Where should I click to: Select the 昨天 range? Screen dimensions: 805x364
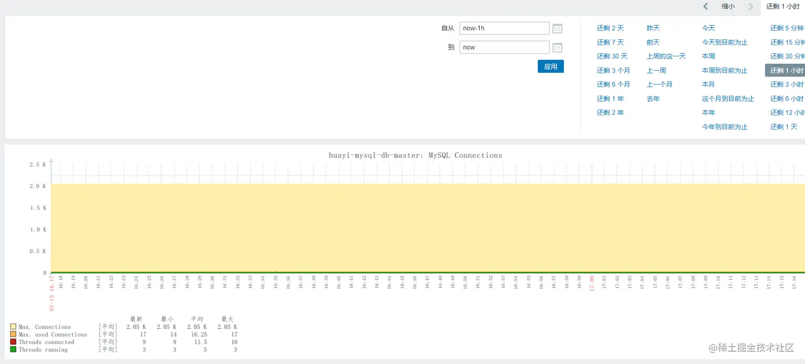point(653,28)
